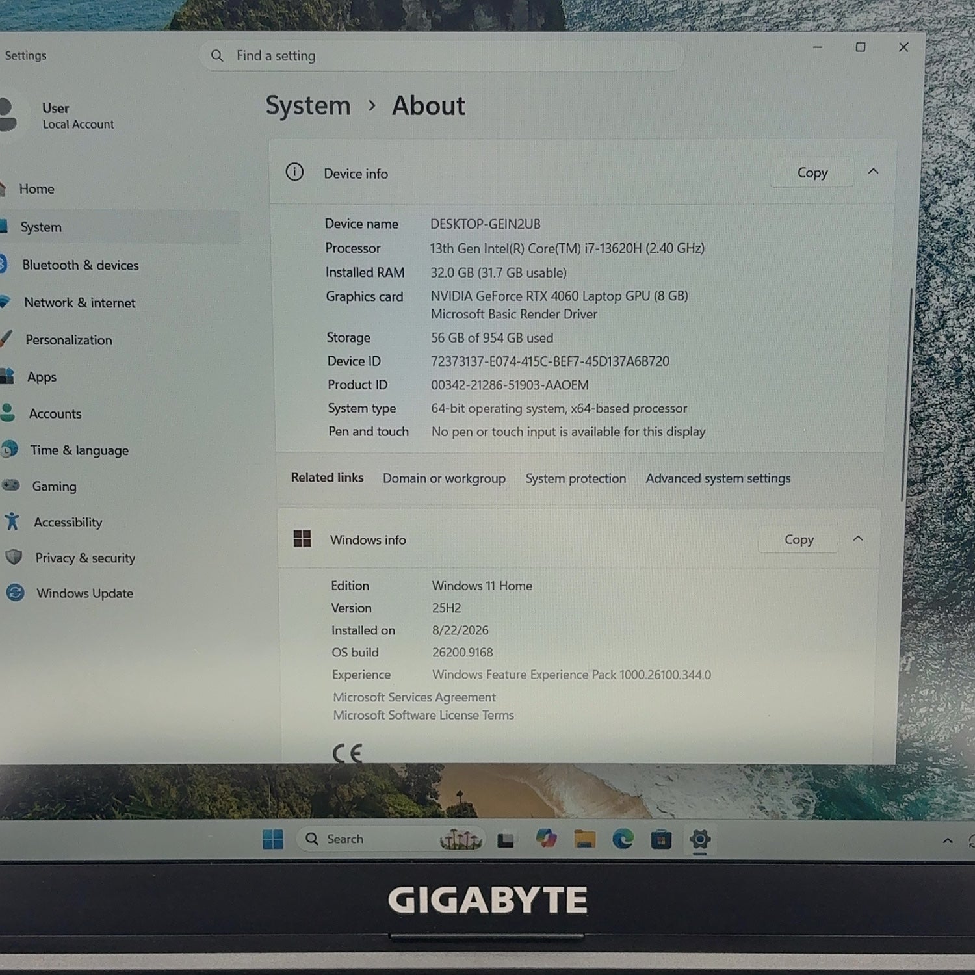
Task: Click the device name DESKTOP-GEIN2UB
Action: (486, 224)
